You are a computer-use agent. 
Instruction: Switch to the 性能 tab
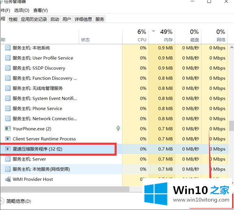tap(13, 19)
